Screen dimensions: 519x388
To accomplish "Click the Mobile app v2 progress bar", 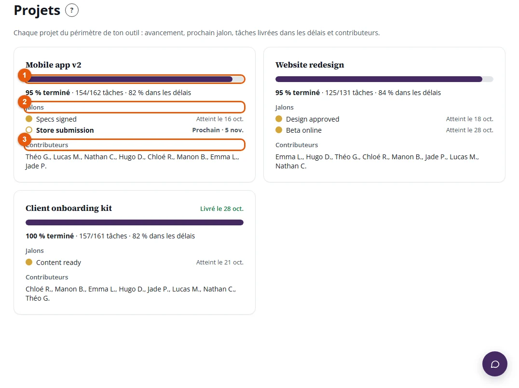I will coord(135,79).
